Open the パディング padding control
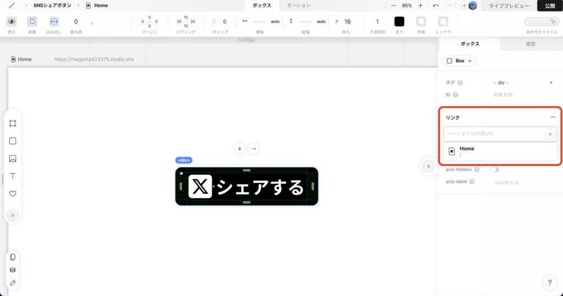The height and width of the screenshot is (296, 563). (186, 21)
